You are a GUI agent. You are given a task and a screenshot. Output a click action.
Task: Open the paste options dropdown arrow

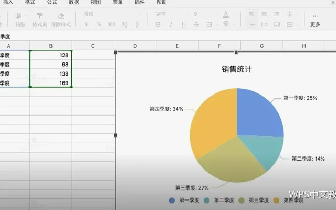(x=25, y=16)
